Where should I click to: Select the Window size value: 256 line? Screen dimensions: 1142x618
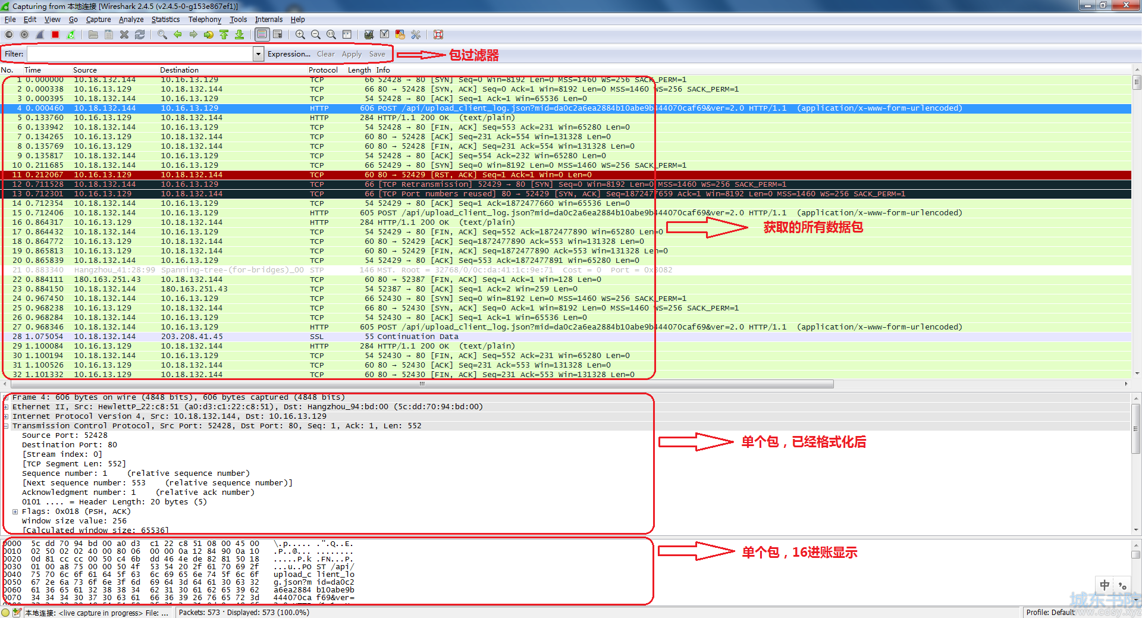coord(74,521)
